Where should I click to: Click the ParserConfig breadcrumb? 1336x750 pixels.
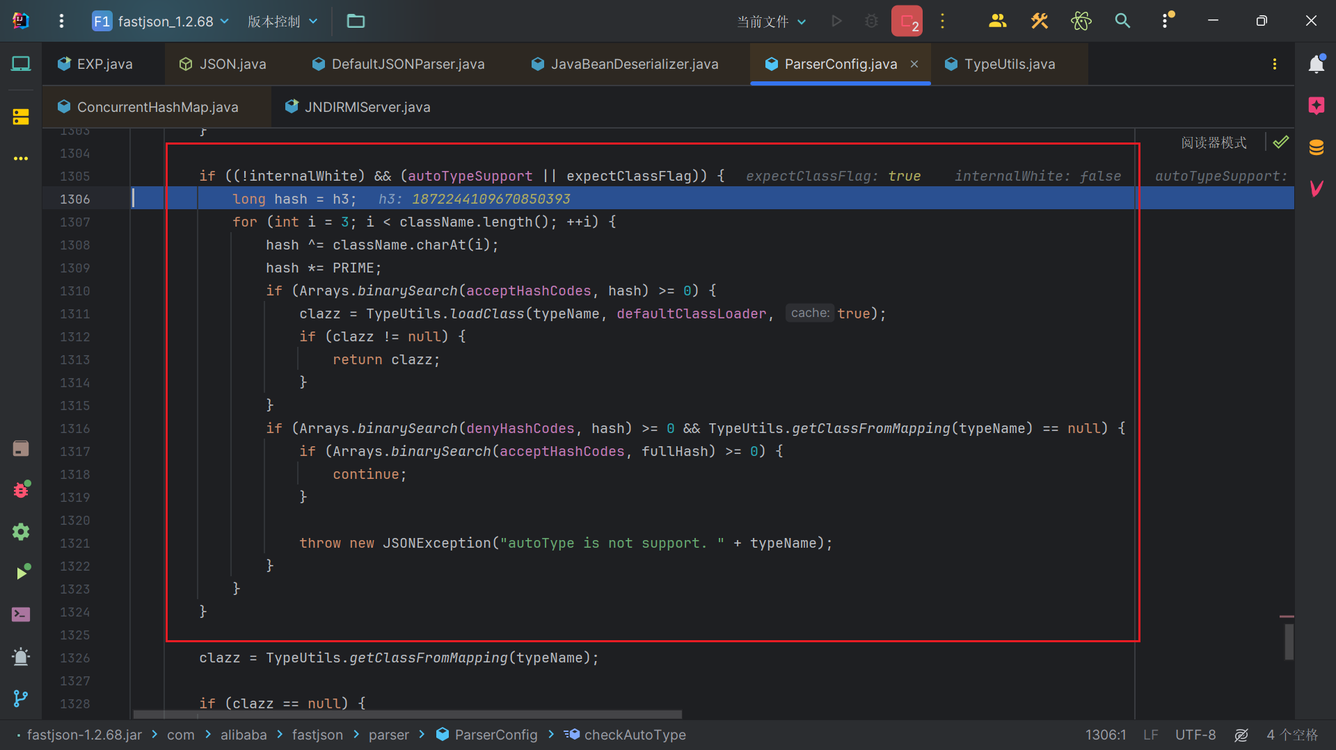point(487,735)
